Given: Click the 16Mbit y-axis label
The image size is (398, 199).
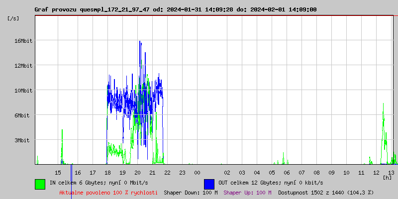Looking at the screenshot, I should click(23, 41).
